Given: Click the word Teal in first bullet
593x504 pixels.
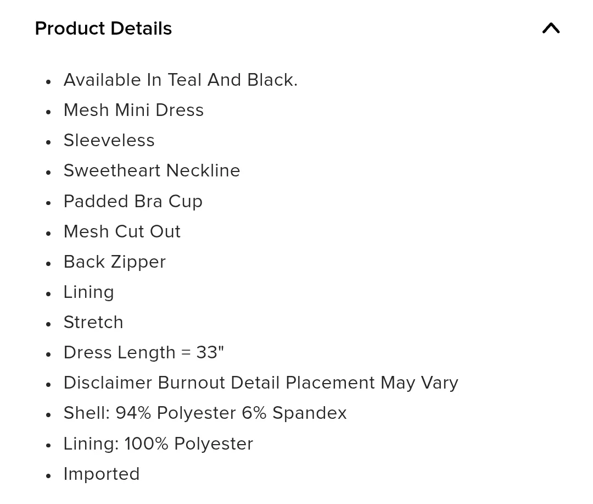Looking at the screenshot, I should (x=184, y=80).
